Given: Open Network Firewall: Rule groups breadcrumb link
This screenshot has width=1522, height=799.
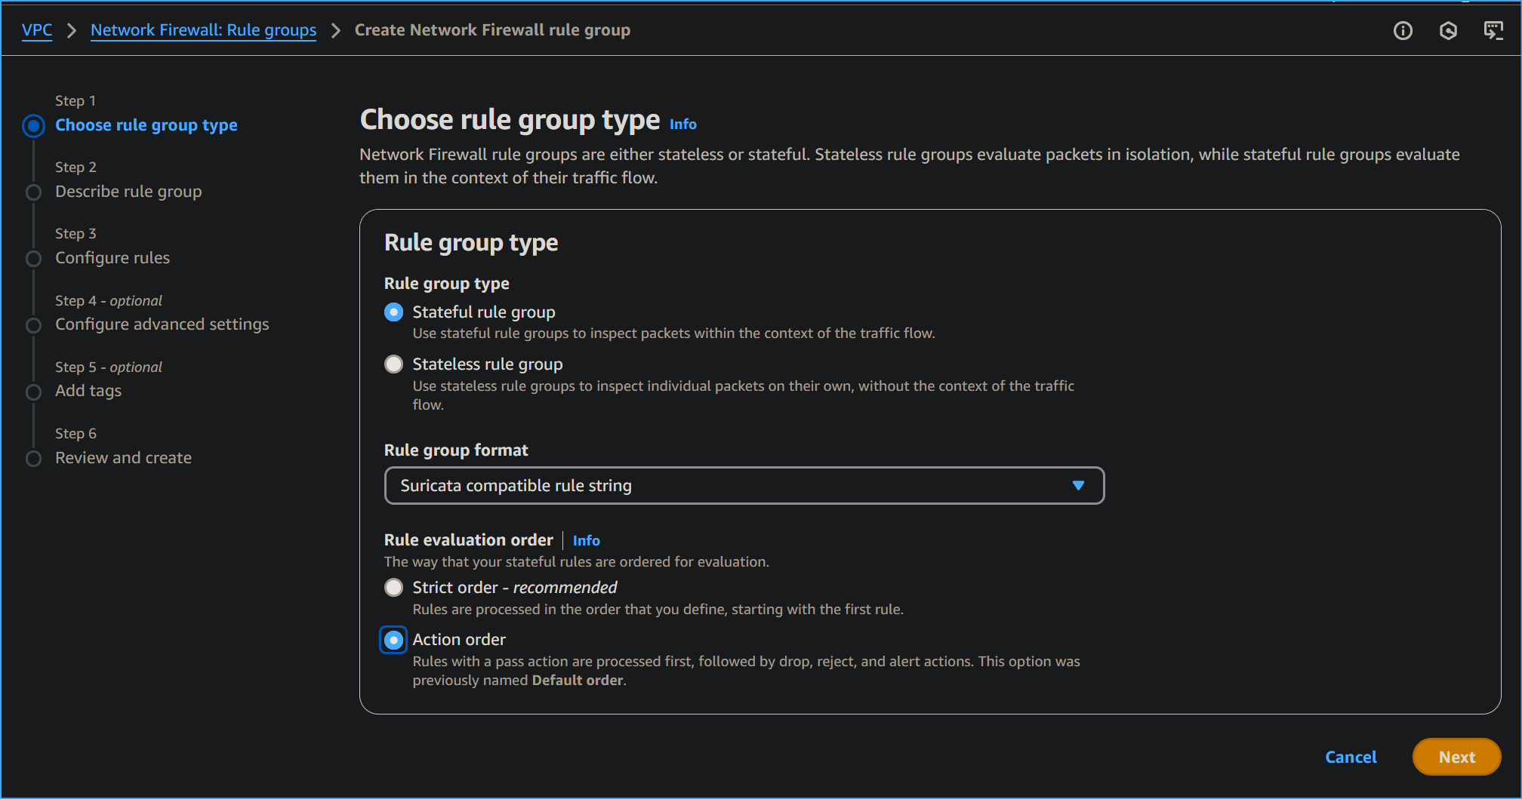Looking at the screenshot, I should (x=203, y=30).
